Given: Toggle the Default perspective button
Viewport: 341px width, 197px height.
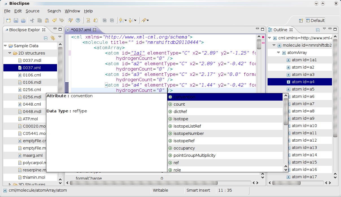Looking at the screenshot, I should pyautogui.click(x=315, y=21).
